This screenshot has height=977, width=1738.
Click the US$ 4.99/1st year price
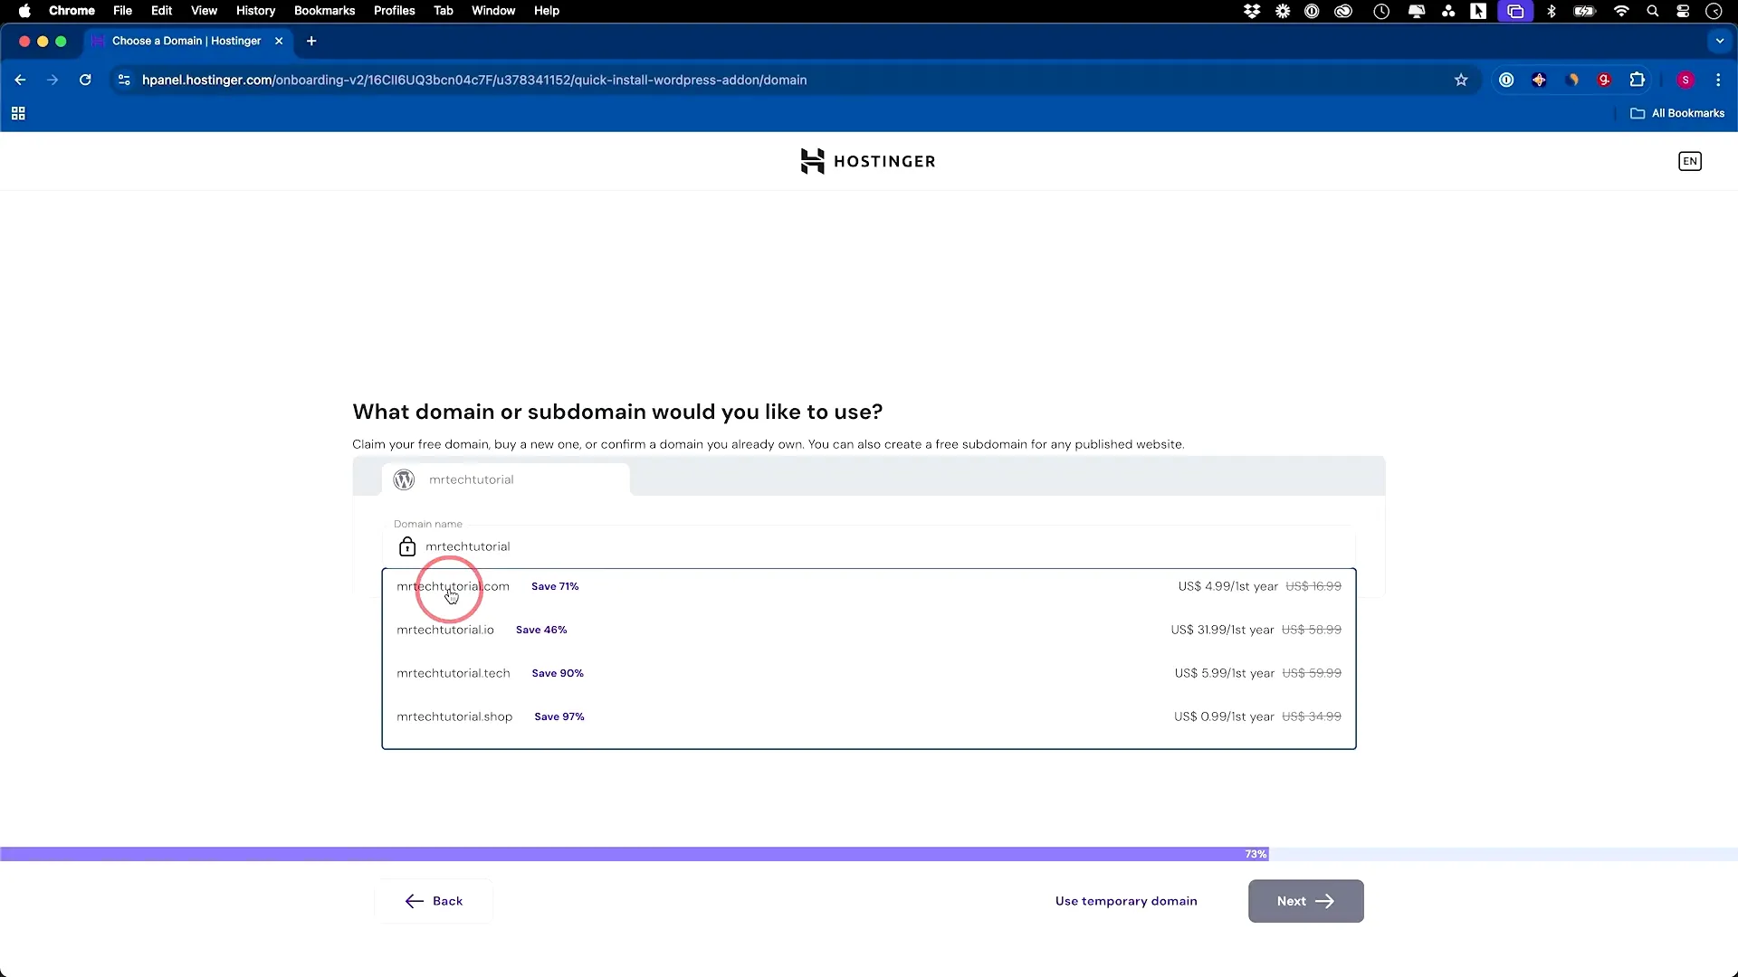(1227, 586)
